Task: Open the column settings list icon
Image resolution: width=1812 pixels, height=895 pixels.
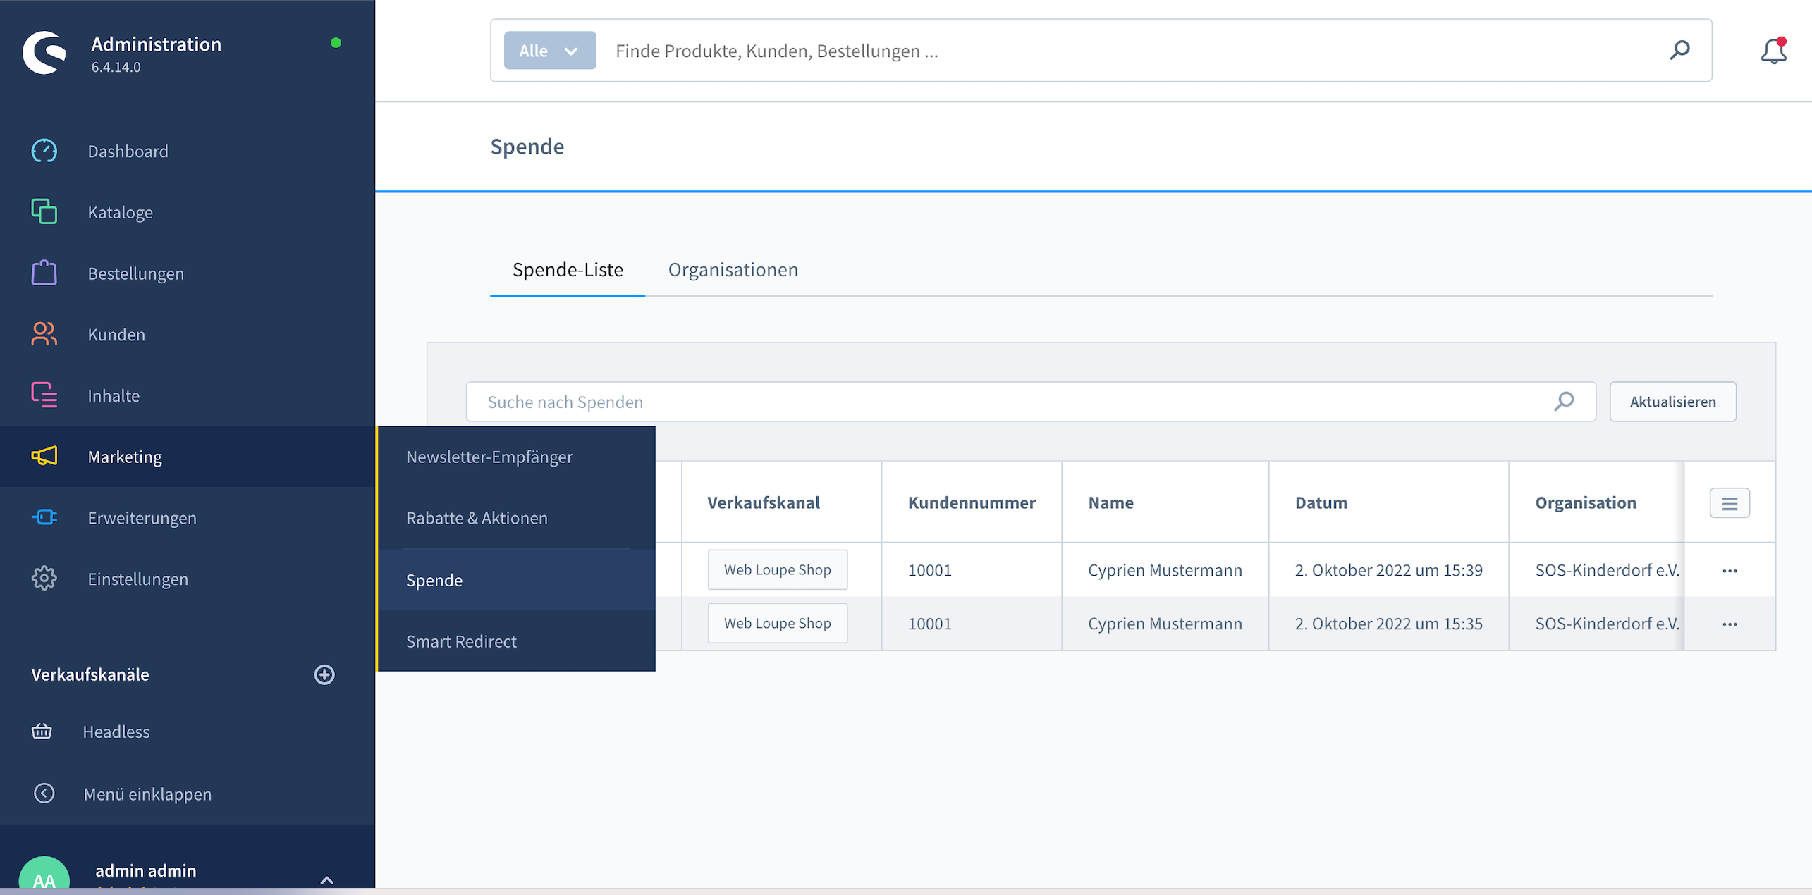Action: point(1730,503)
